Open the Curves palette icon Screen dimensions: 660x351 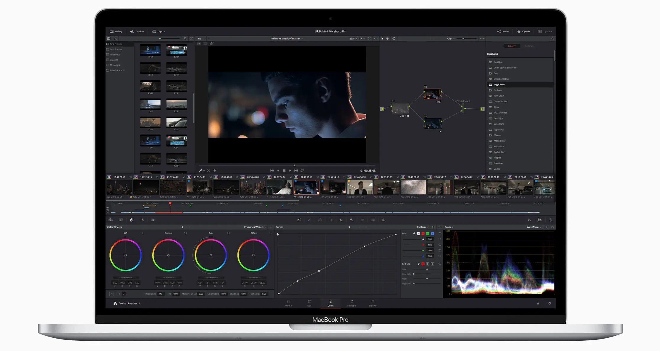coord(299,220)
